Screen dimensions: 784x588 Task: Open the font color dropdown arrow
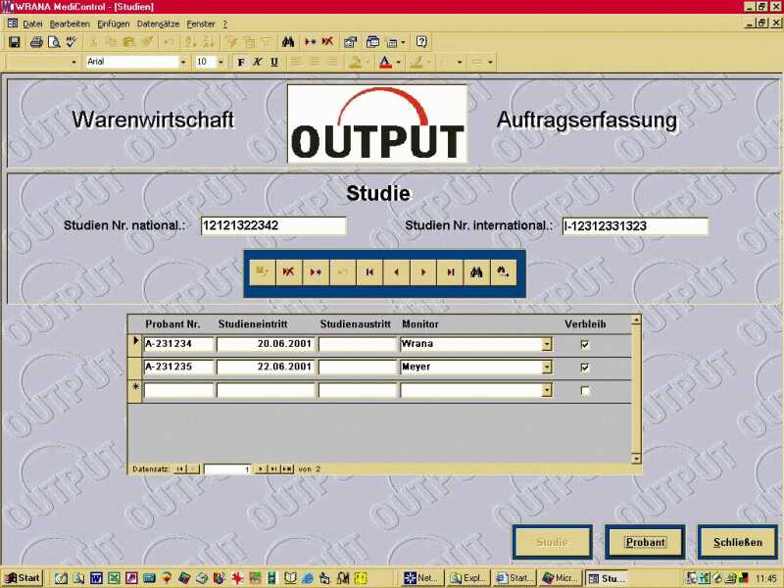pyautogui.click(x=398, y=62)
